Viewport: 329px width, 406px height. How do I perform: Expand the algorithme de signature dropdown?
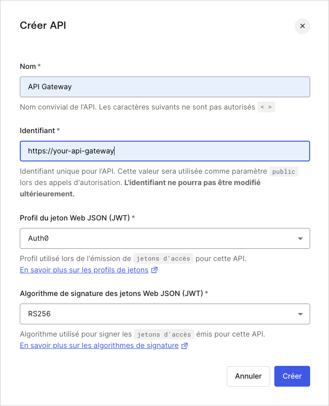(x=164, y=314)
